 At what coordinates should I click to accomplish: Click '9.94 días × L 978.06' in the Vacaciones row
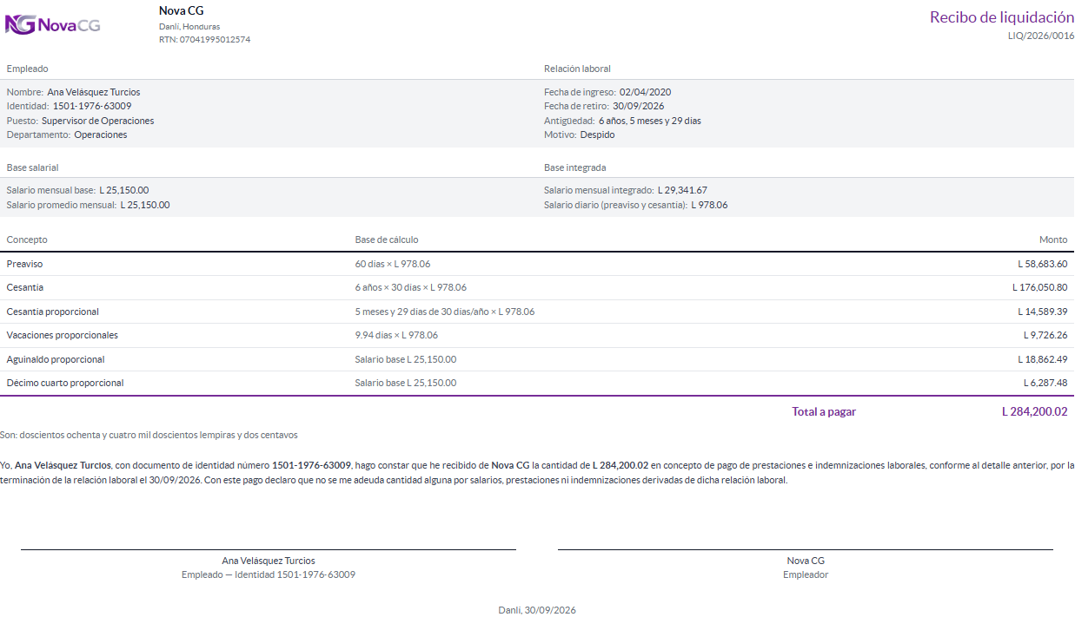click(x=396, y=335)
